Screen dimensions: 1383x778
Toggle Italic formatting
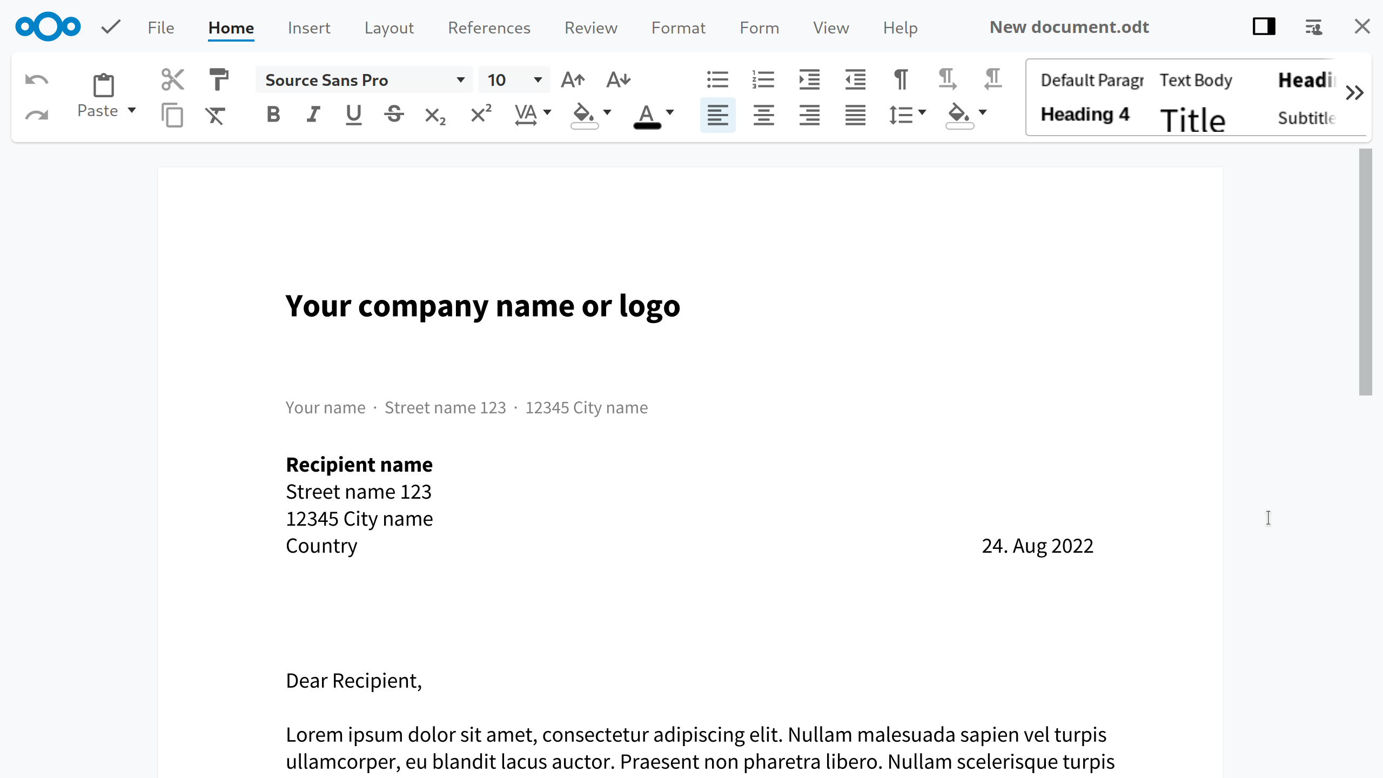313,115
